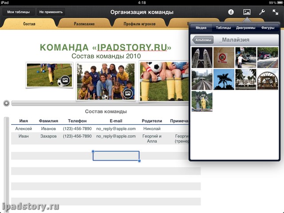
Task: Select the team group photo
Action: (x=106, y=81)
